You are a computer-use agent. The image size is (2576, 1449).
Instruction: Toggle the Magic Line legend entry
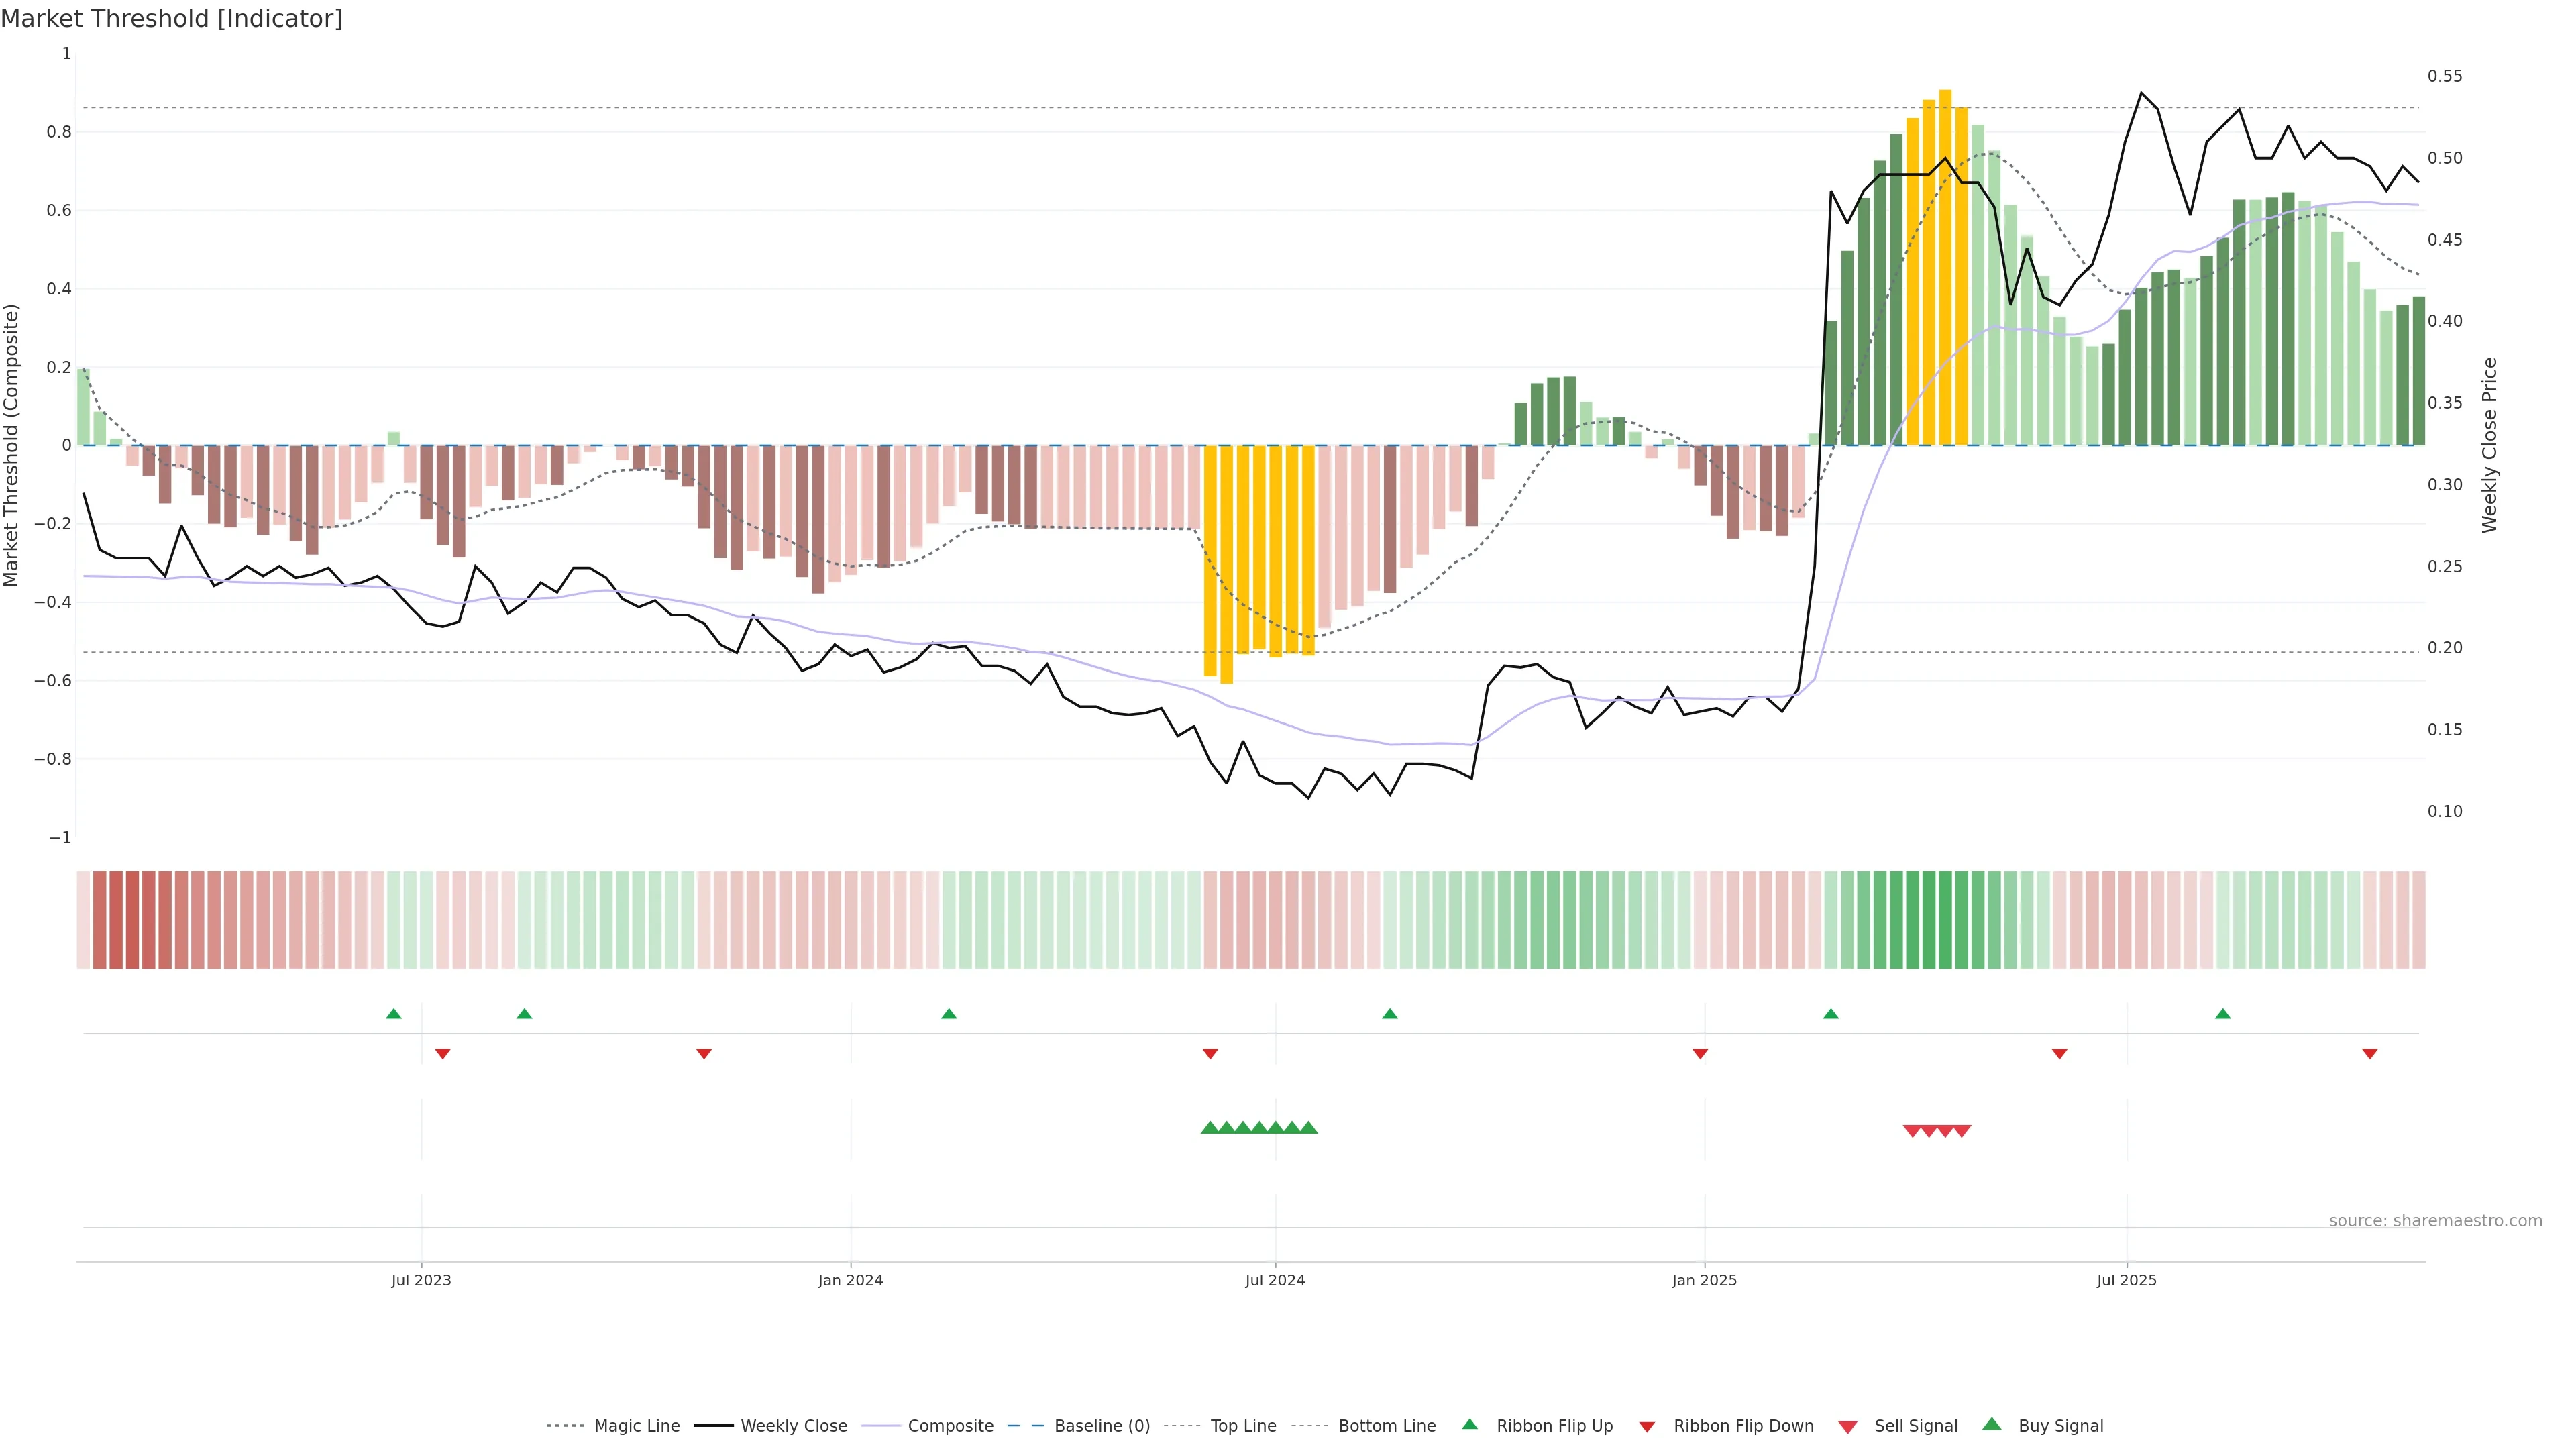(636, 1426)
